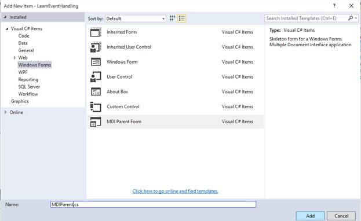Choose the Inherited User Control template name
The width and height of the screenshot is (361, 221).
129,47
